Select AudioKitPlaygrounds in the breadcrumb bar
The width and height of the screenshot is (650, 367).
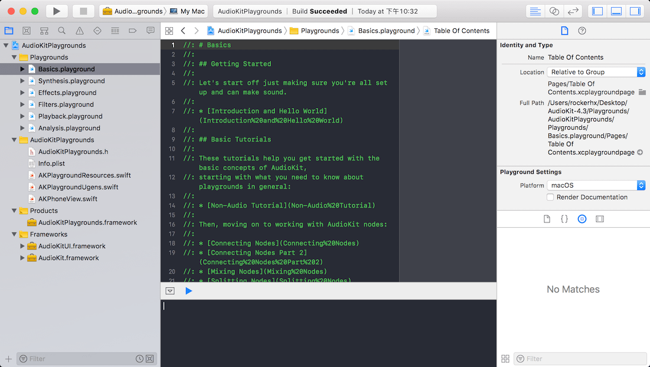tap(244, 31)
